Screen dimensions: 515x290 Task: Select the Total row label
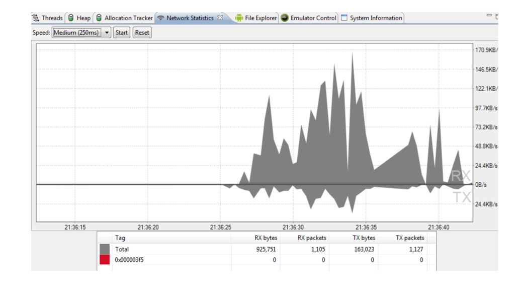(x=122, y=249)
